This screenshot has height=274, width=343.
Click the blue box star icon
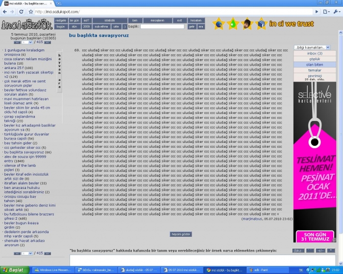point(261,23)
